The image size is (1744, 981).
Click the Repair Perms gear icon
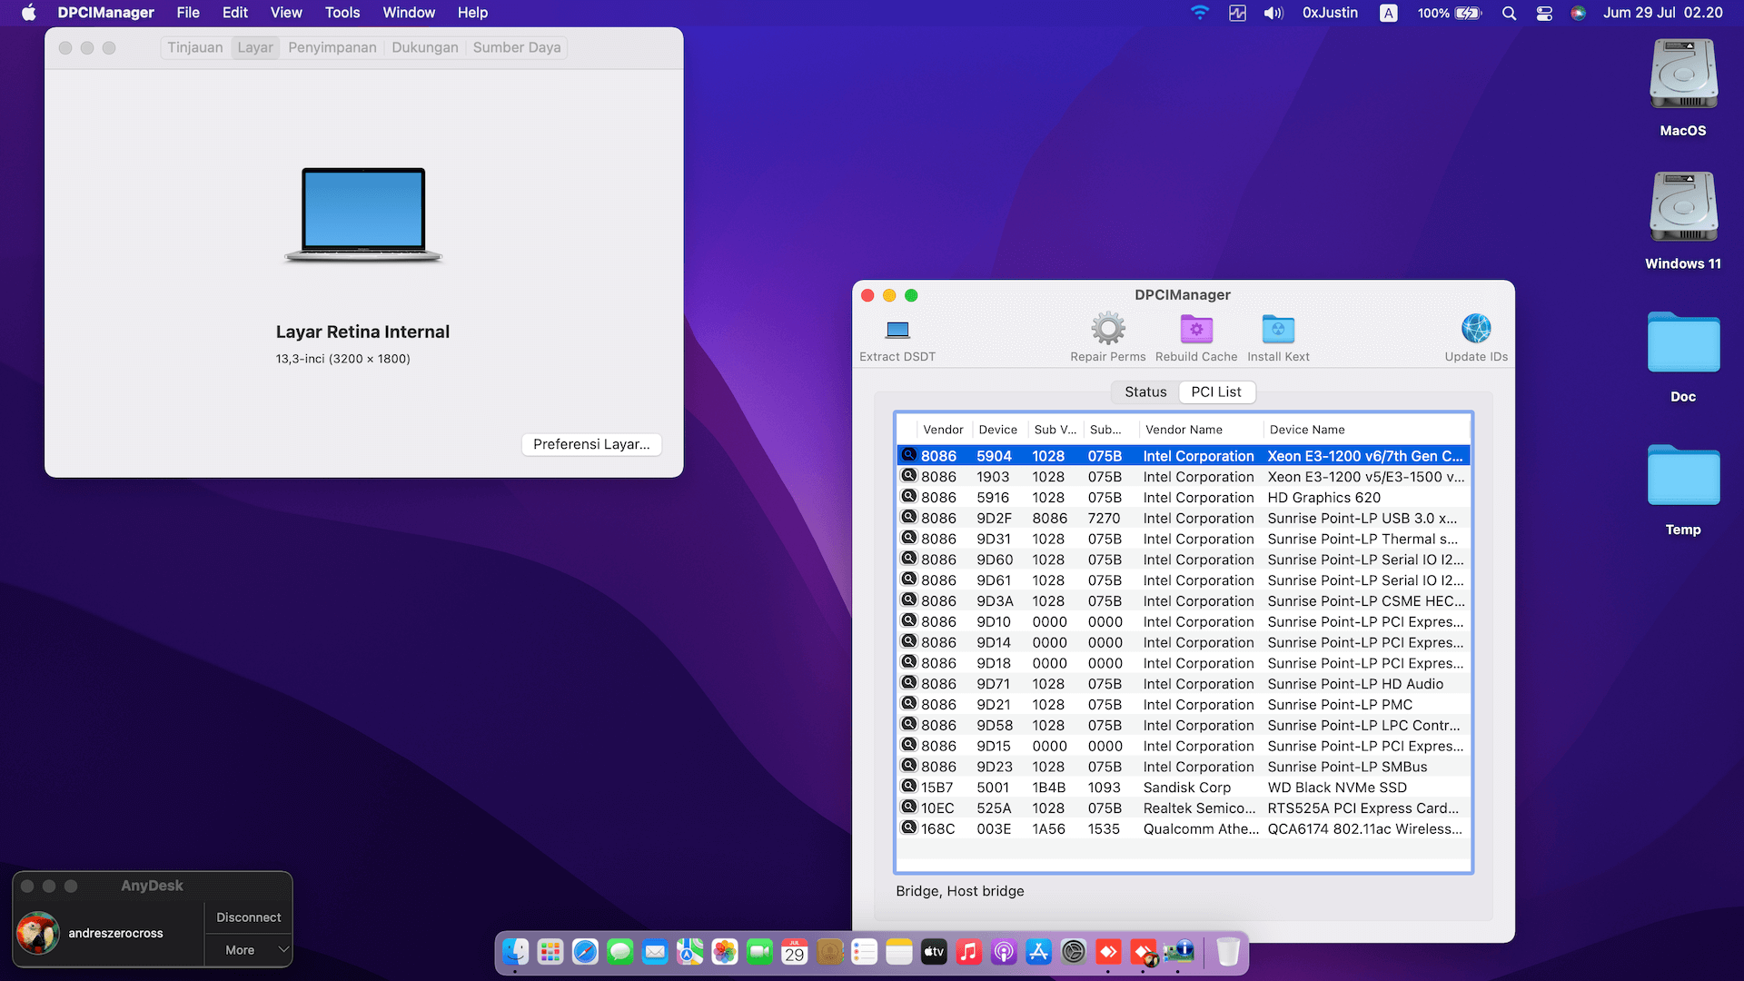[x=1107, y=329]
